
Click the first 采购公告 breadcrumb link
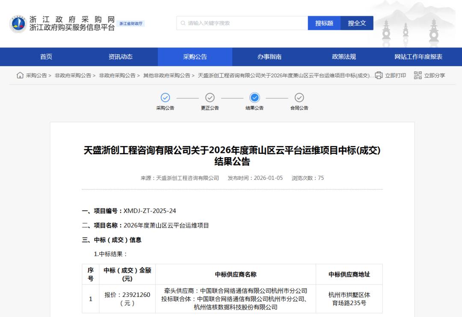(36, 76)
